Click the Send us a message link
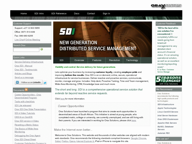Screen dimensions: 192x144 (24, 77)
